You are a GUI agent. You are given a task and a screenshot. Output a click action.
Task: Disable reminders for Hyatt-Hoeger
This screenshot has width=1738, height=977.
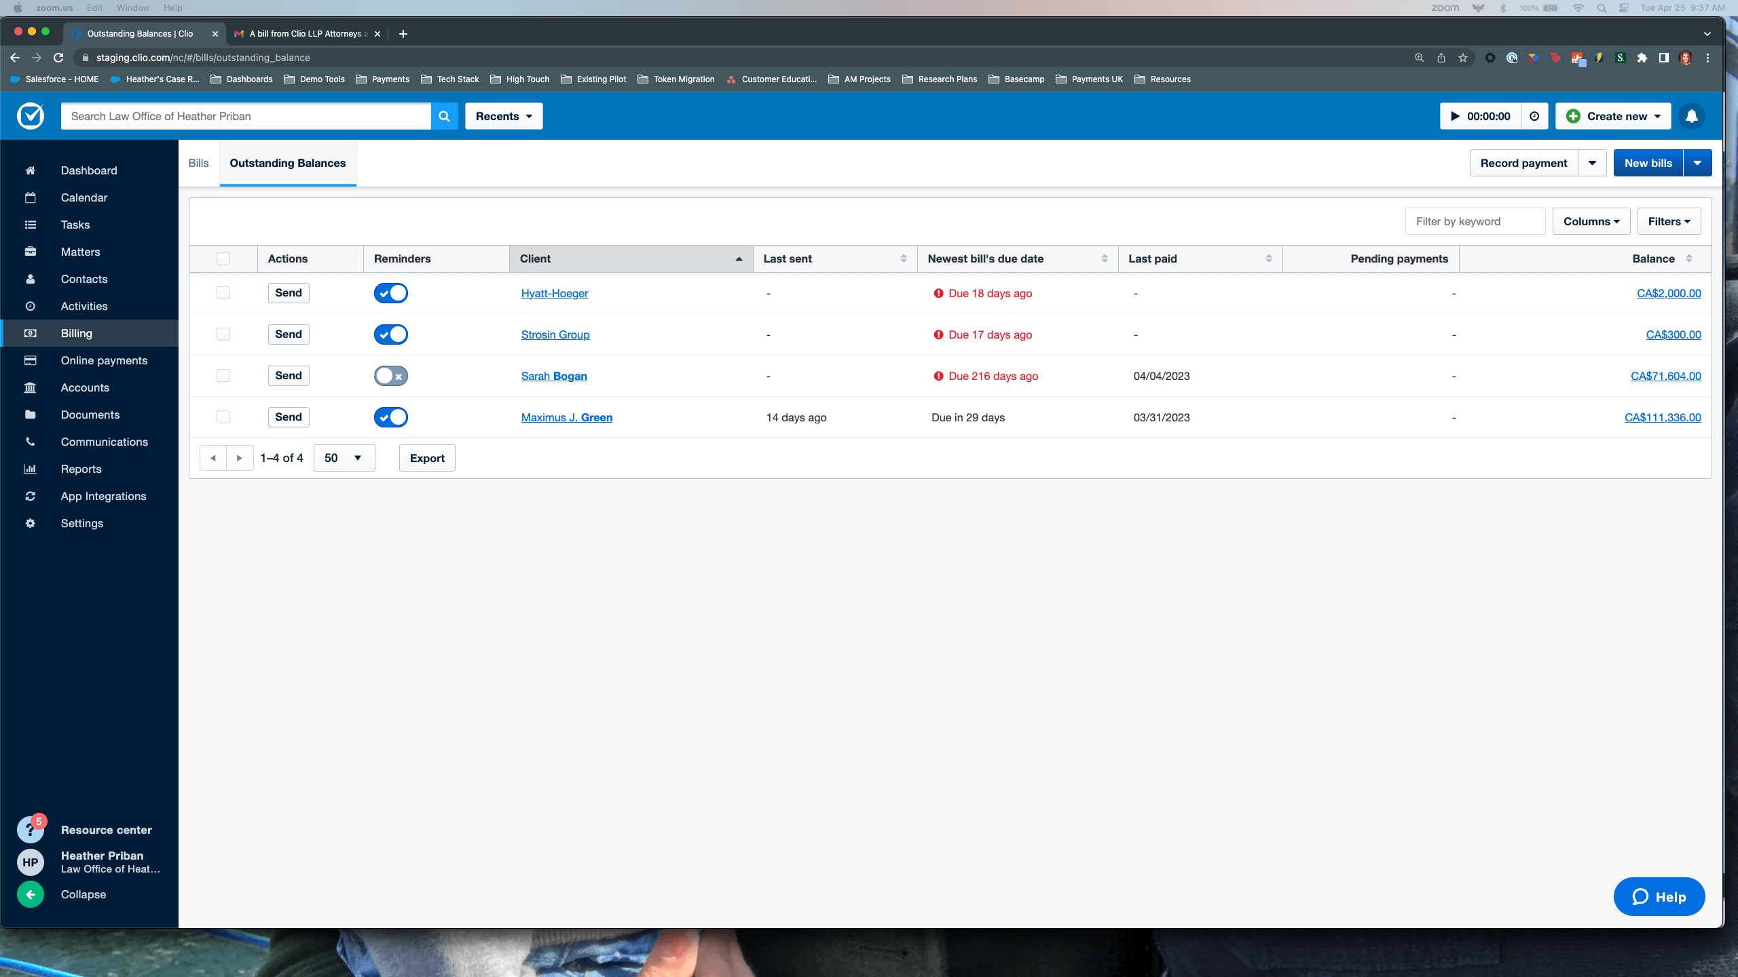point(391,293)
